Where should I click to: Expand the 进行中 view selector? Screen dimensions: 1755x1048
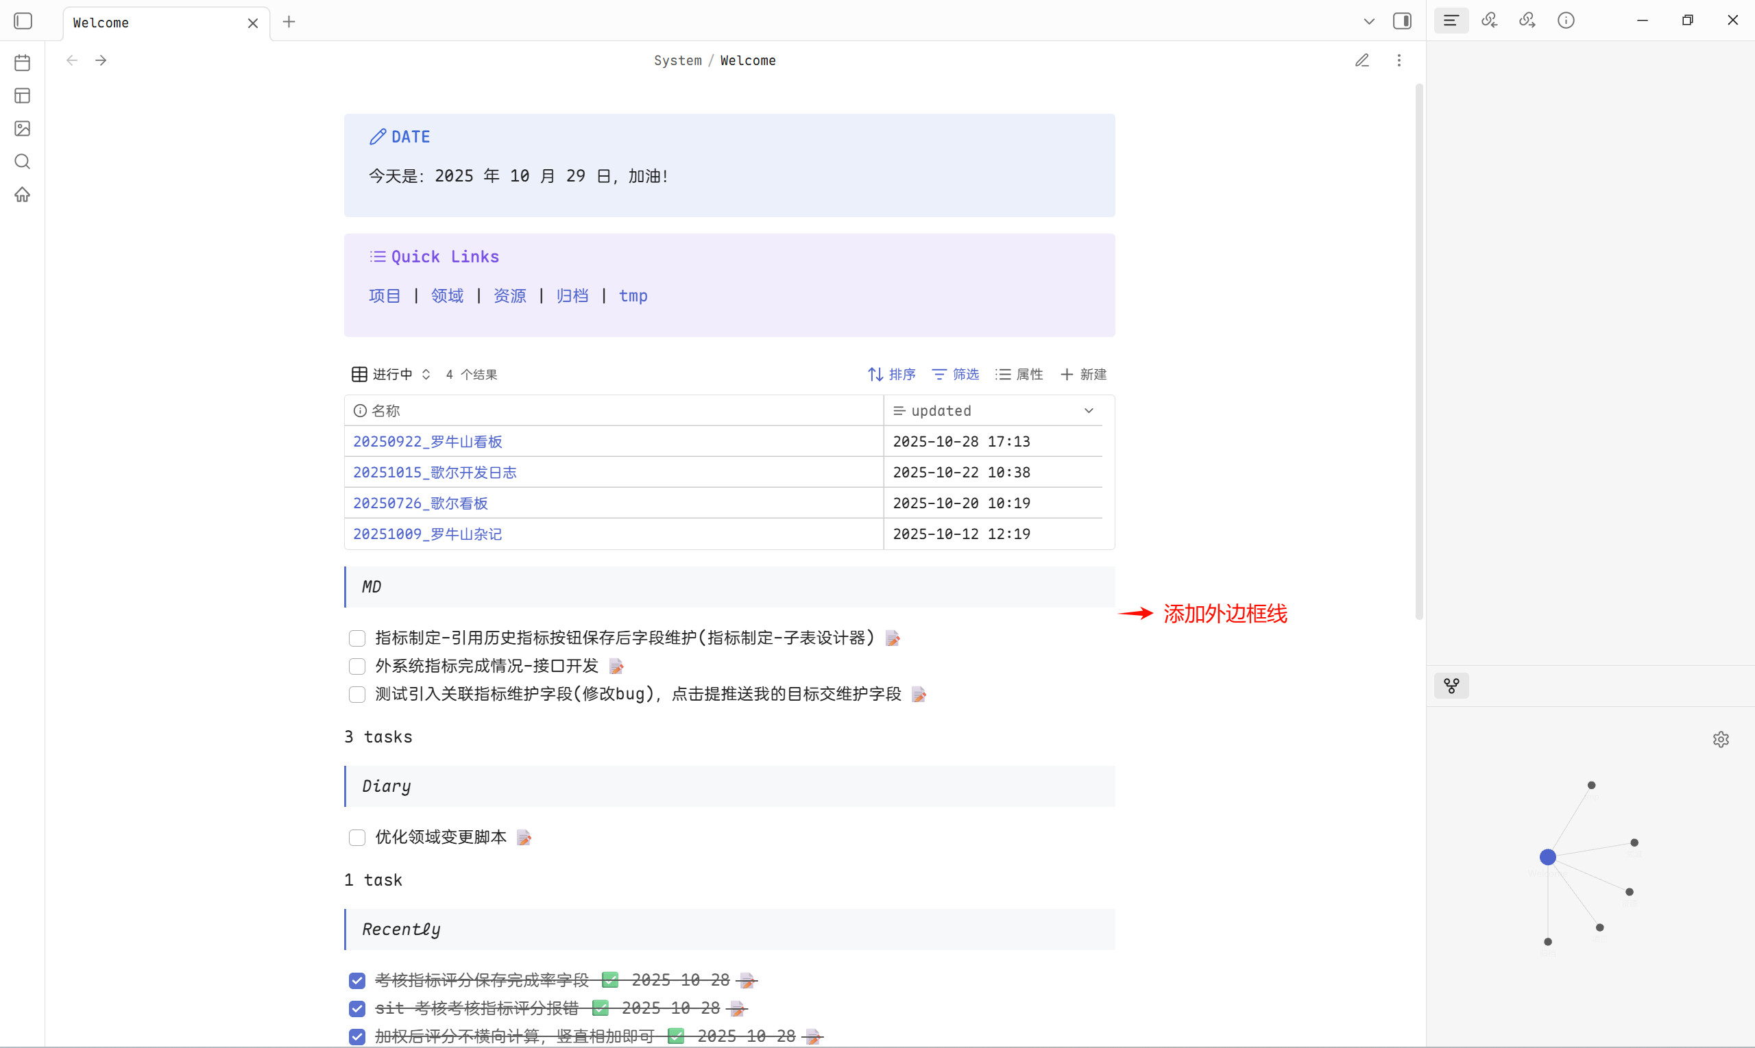point(392,374)
